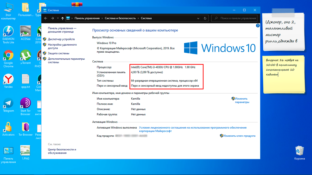
Task: Go forward with the right arrow button
Action: click(53, 18)
